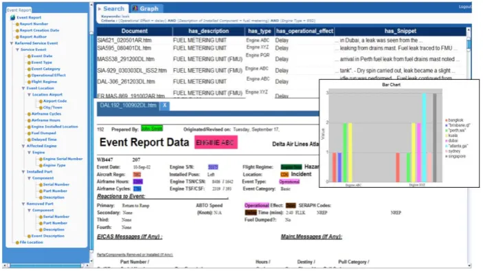Sort by the Document column header
The width and height of the screenshot is (483, 271).
135,31
